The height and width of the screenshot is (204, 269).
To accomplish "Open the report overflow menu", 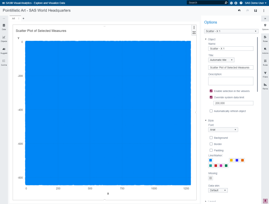I will coord(264,11).
